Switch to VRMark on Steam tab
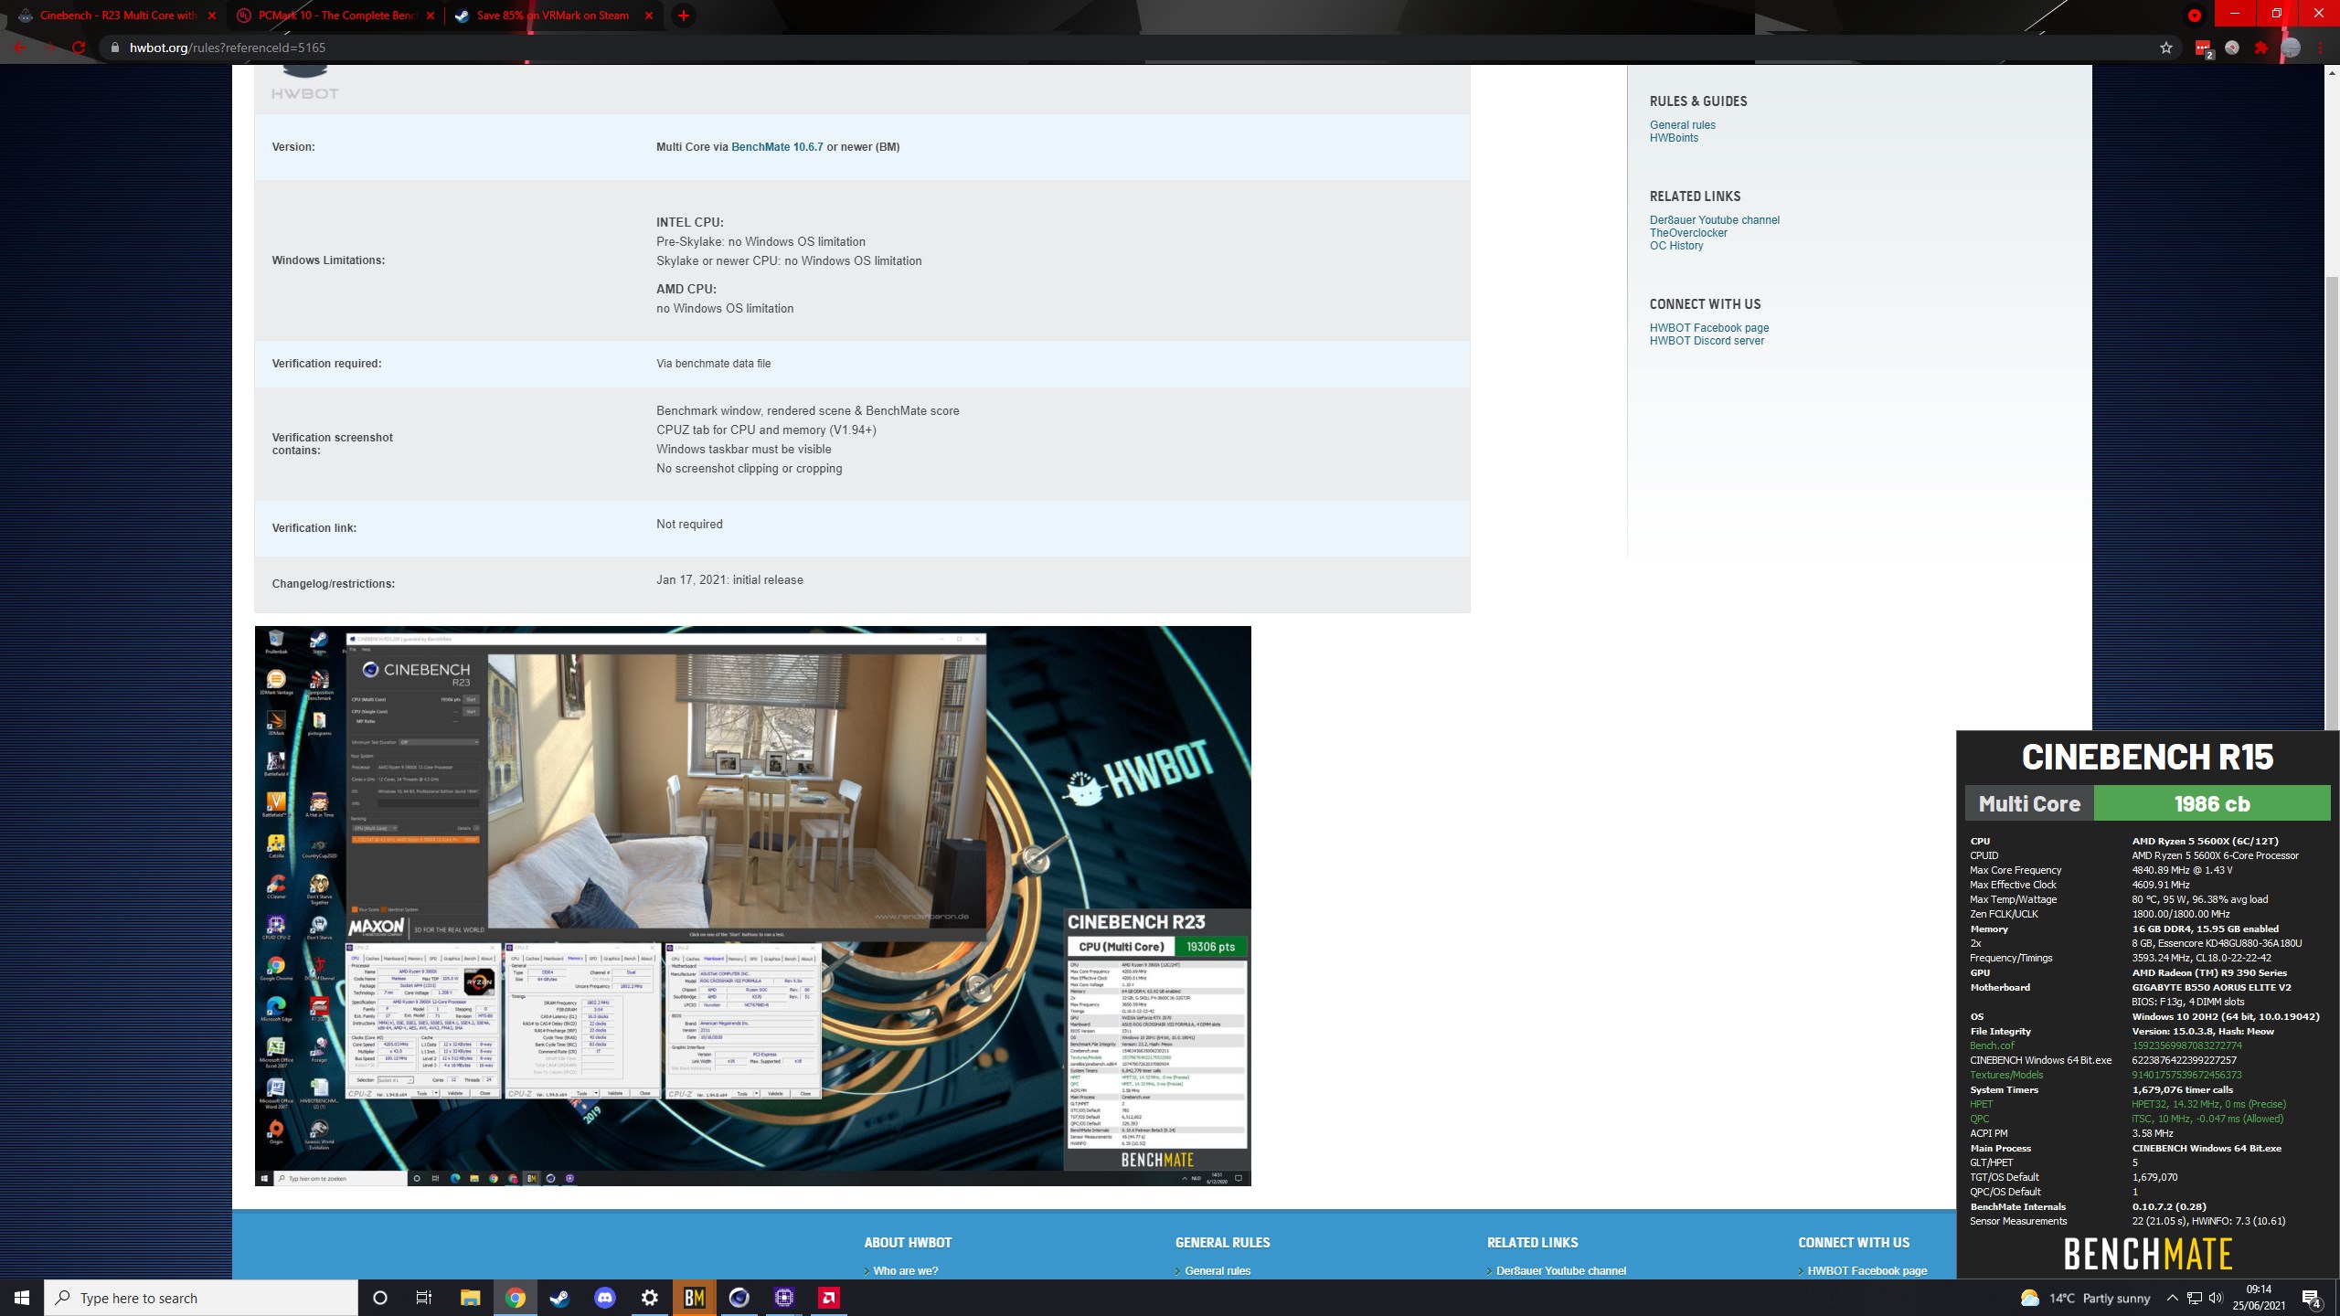2340x1316 pixels. (555, 16)
